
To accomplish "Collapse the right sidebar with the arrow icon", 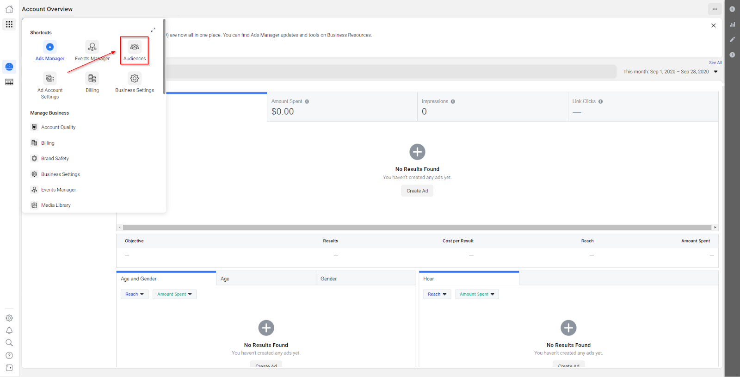I will [732, 9].
